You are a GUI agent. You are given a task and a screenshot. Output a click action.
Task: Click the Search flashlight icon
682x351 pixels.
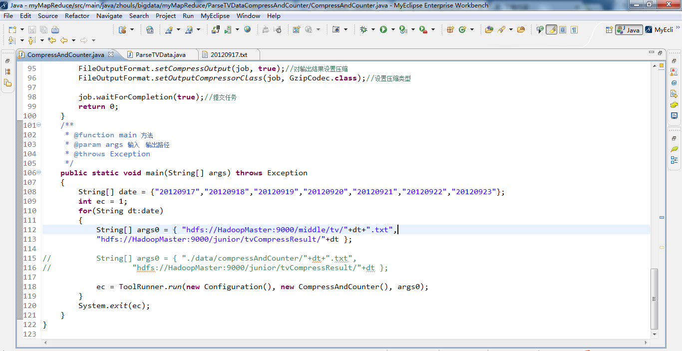point(501,30)
